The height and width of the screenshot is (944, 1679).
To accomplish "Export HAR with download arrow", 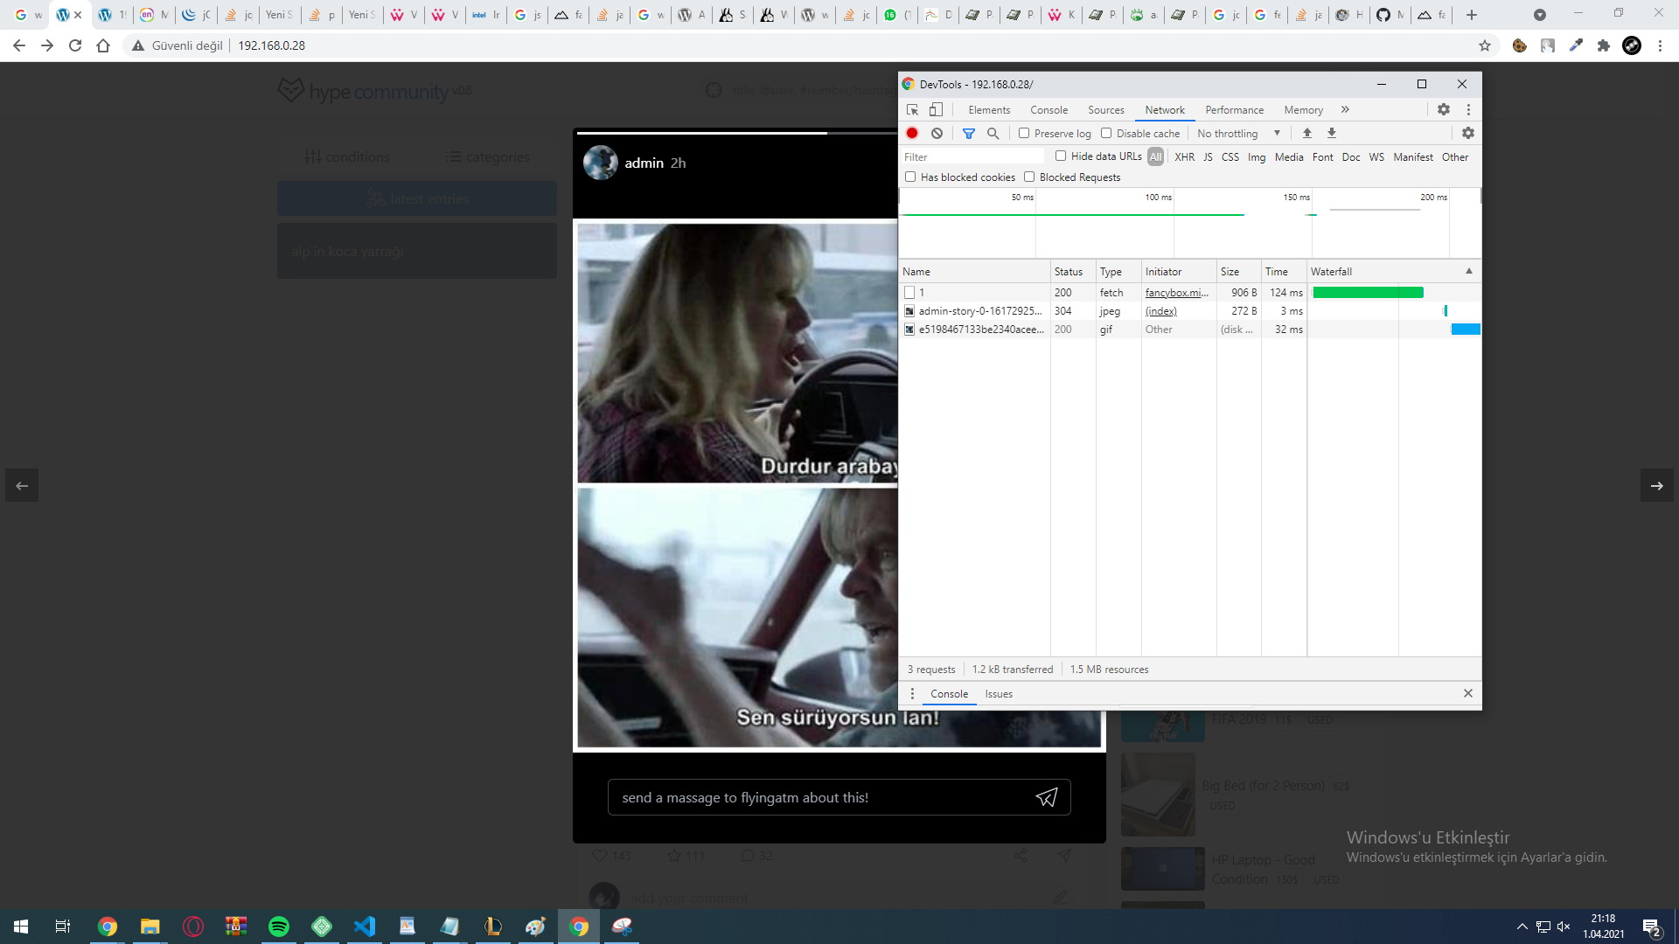I will [x=1331, y=133].
